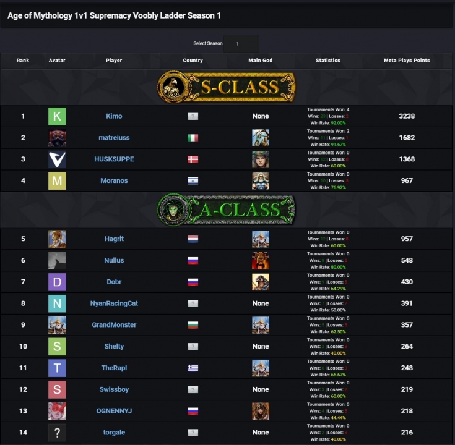455x445 pixels.
Task: Click HUSKSUPPE's main god portrait icon
Action: point(261,159)
